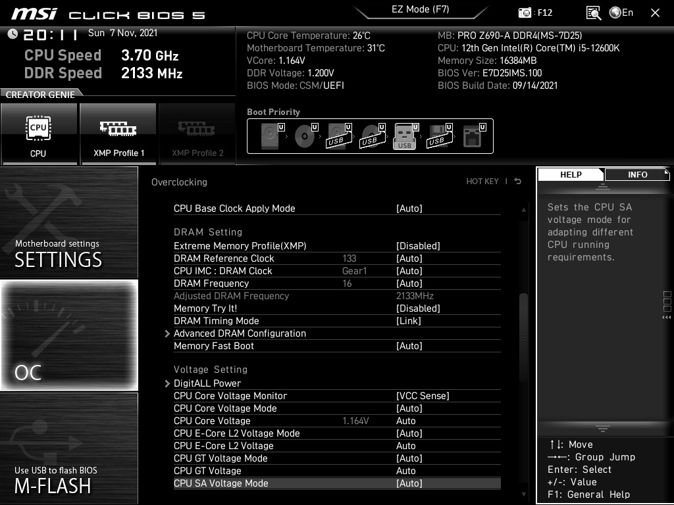674x505 pixels.
Task: Close the BIOS with the X button
Action: click(x=655, y=13)
